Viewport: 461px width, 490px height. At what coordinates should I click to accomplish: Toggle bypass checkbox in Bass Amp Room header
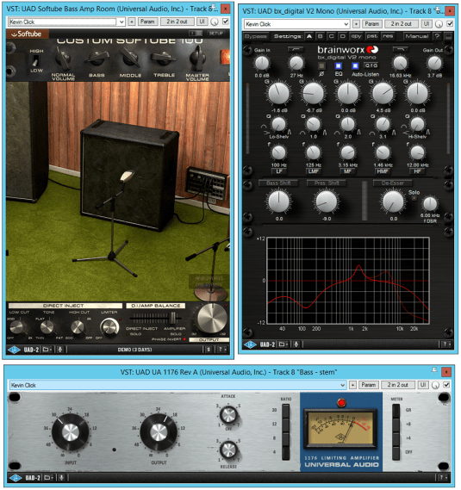225,22
